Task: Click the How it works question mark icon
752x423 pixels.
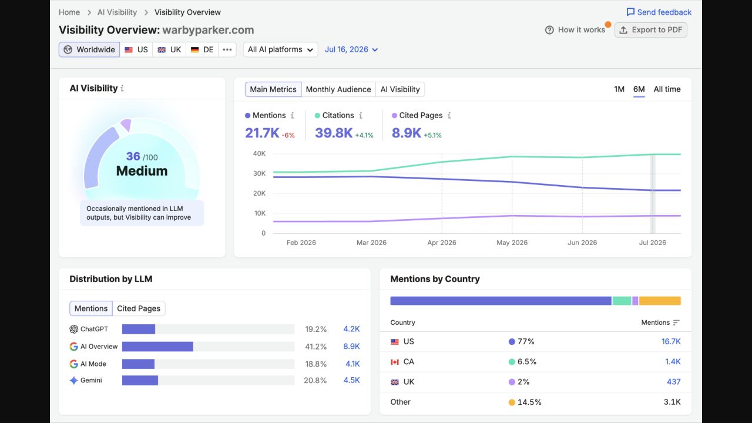Action: click(x=549, y=30)
